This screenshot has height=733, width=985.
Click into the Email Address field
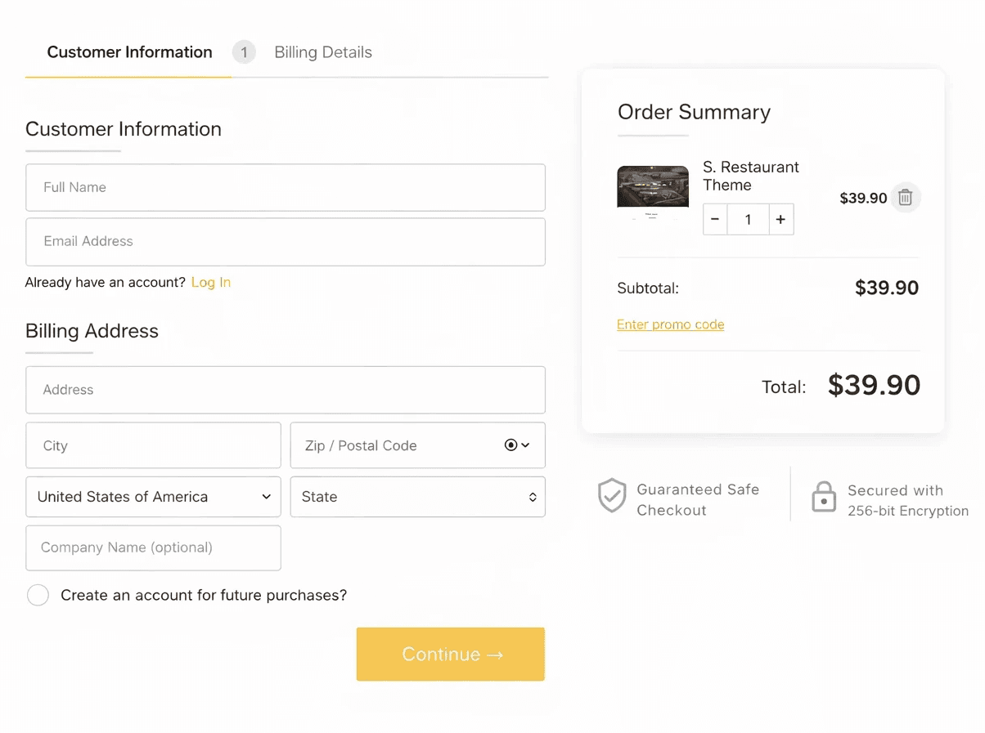click(x=286, y=242)
